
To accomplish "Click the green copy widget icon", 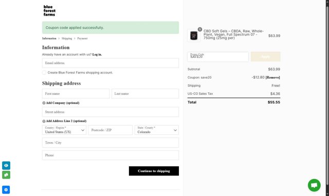I will [6, 175].
